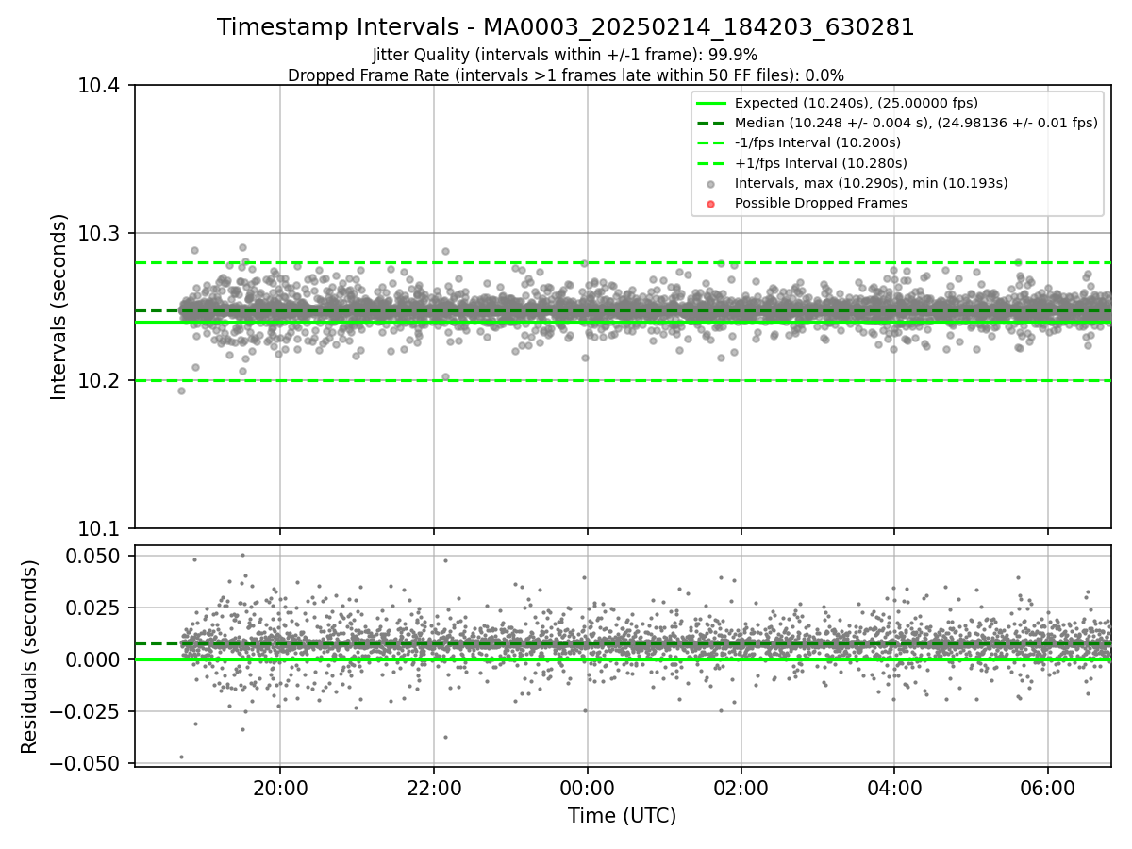The image size is (1132, 849).
Task: Click the 'Time (UTC)' x-axis label
Action: (623, 816)
